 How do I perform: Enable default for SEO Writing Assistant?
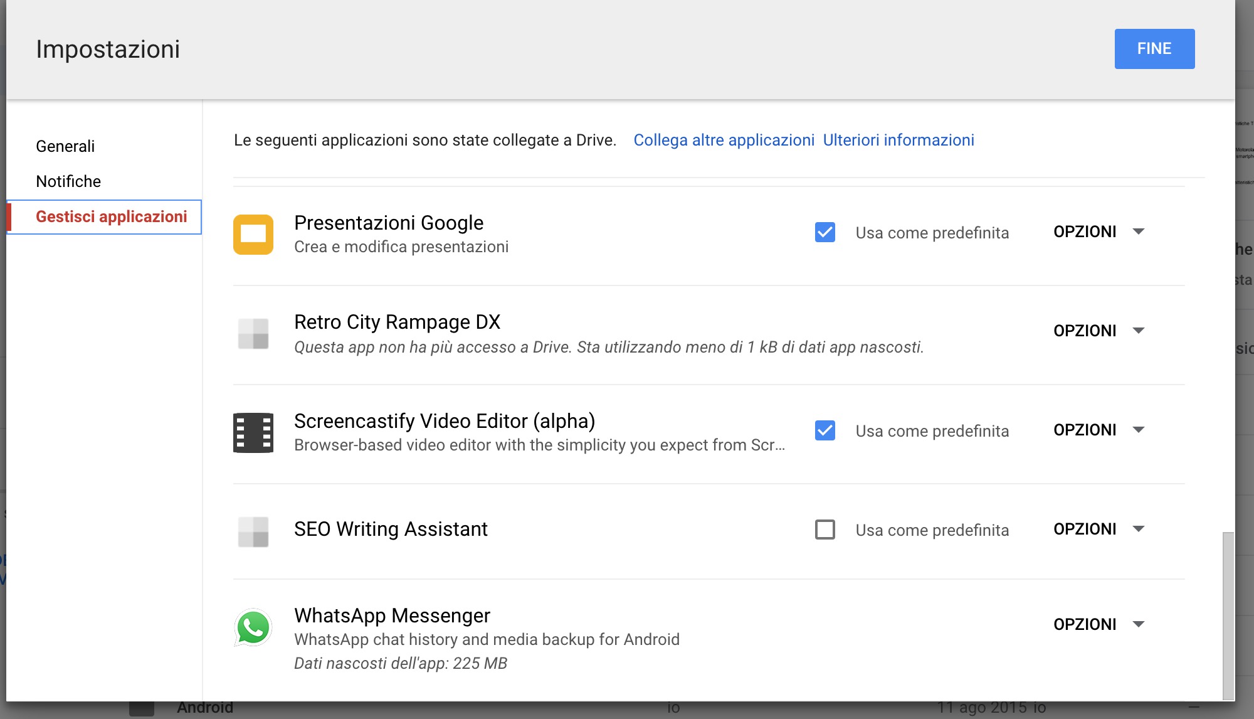pos(825,530)
